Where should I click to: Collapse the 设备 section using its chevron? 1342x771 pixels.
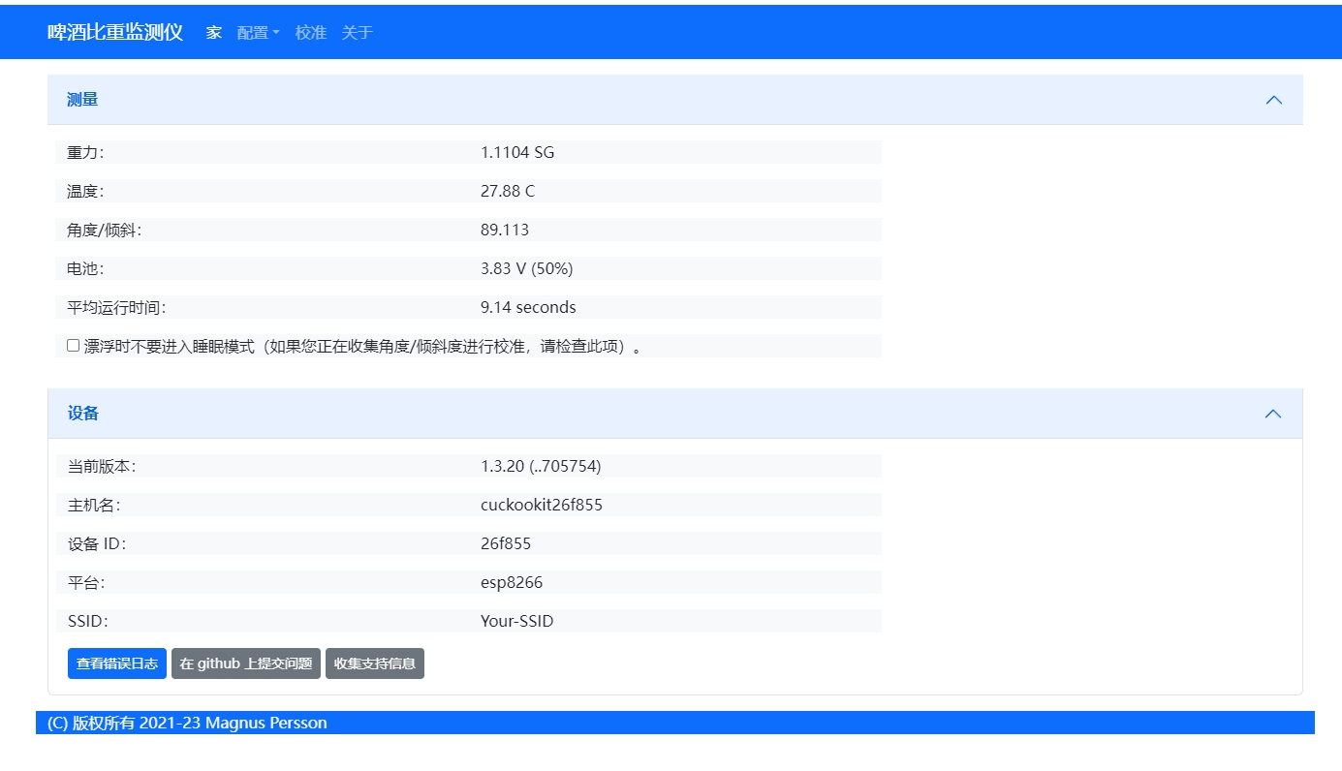pyautogui.click(x=1273, y=414)
